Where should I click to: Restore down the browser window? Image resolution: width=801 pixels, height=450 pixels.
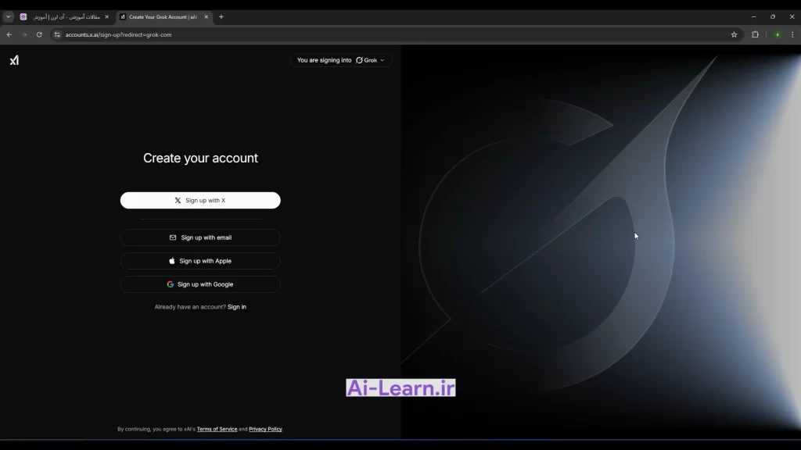[773, 17]
